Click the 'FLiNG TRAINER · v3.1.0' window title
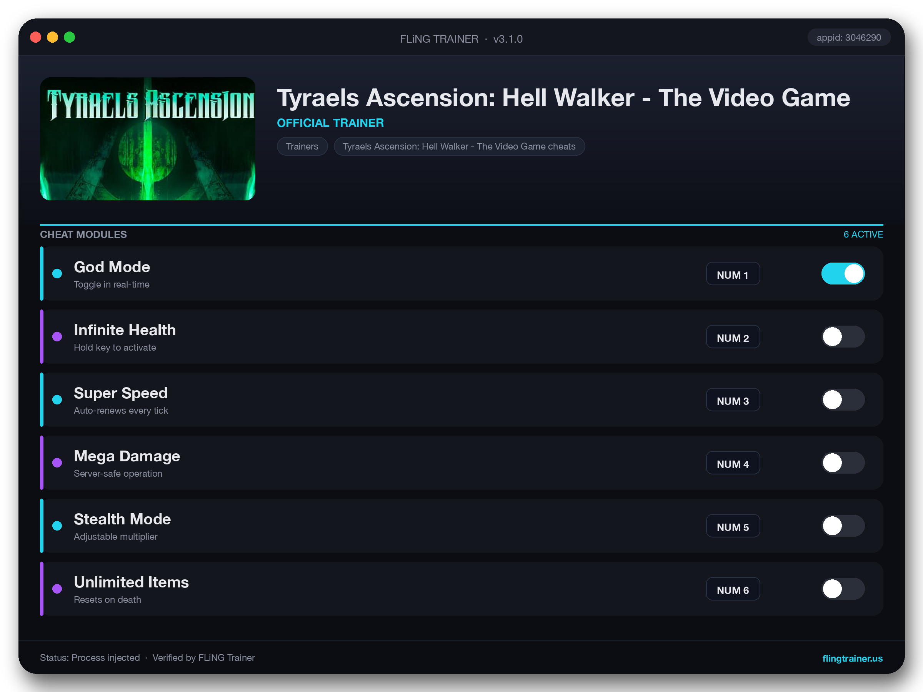This screenshot has height=692, width=923. tap(461, 39)
